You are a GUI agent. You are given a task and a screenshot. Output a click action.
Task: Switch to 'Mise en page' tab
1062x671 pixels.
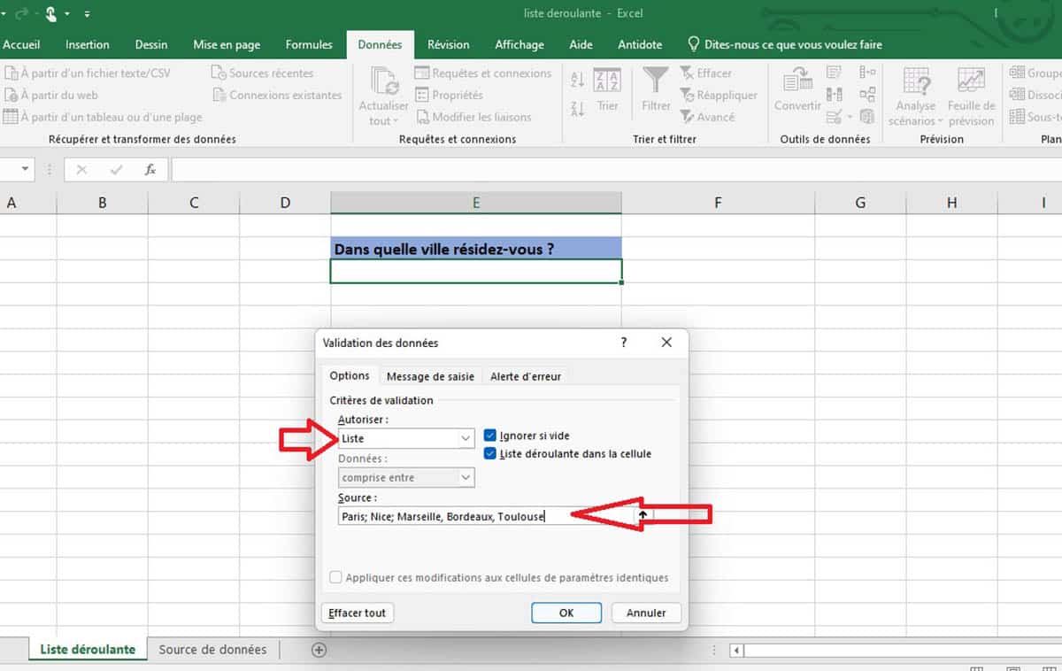(x=227, y=44)
